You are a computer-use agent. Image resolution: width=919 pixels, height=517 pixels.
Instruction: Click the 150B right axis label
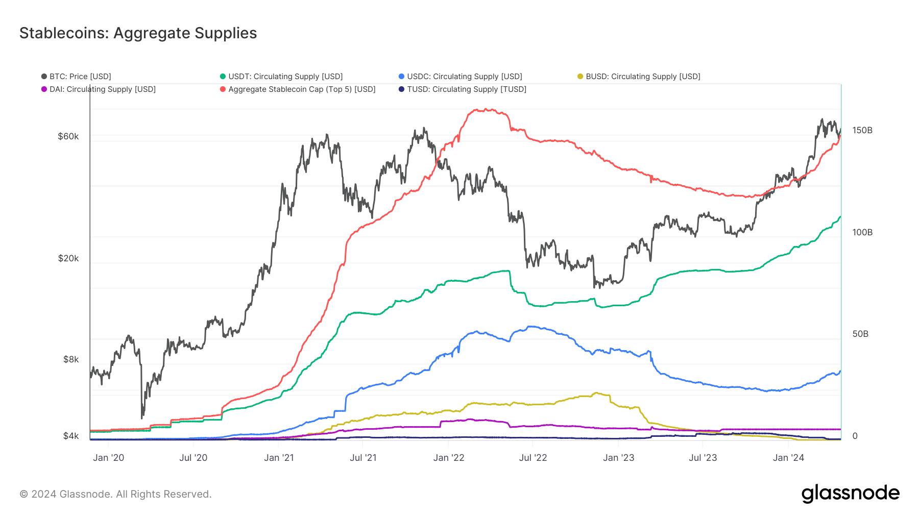(862, 130)
